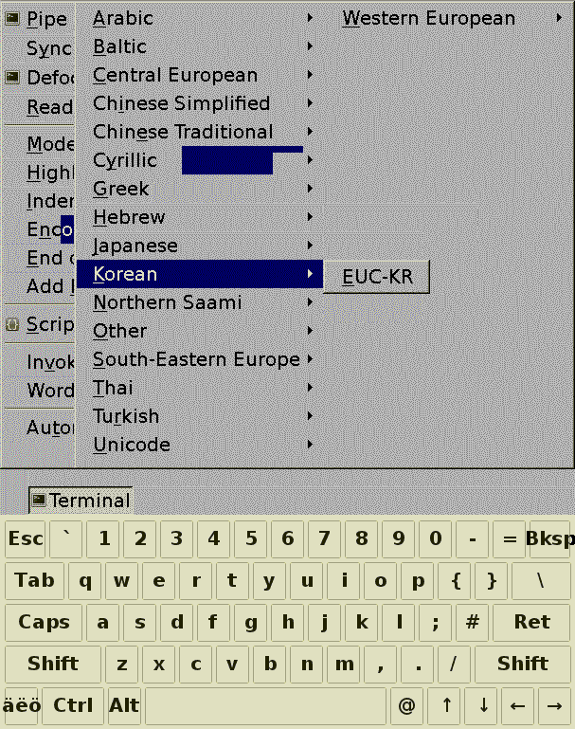The height and width of the screenshot is (729, 575).
Task: Open the Western European submenu
Action: [x=449, y=19]
